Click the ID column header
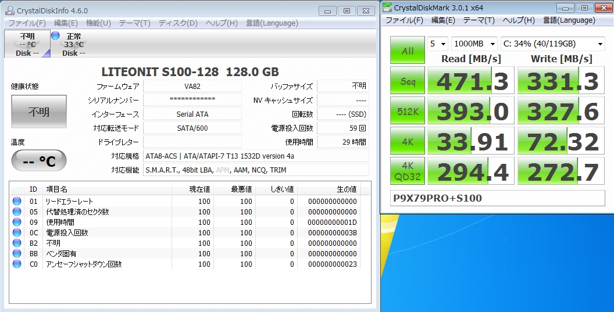614x312 pixels. (33, 189)
